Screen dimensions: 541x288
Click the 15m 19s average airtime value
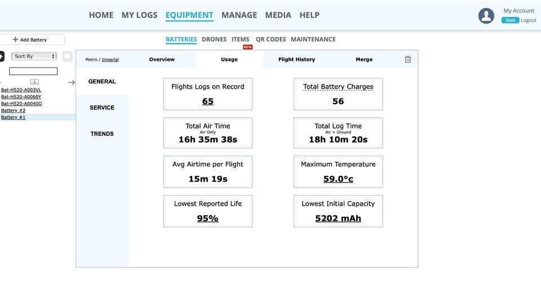point(208,179)
